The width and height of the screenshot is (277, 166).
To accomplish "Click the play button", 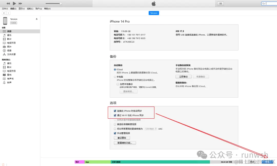I will coord(14,3).
